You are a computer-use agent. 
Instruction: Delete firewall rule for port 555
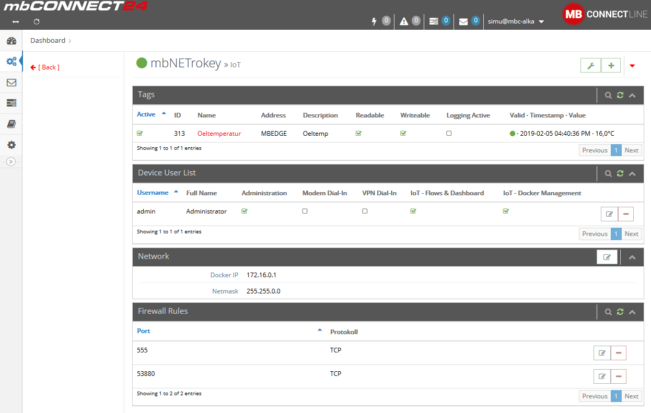coord(619,353)
